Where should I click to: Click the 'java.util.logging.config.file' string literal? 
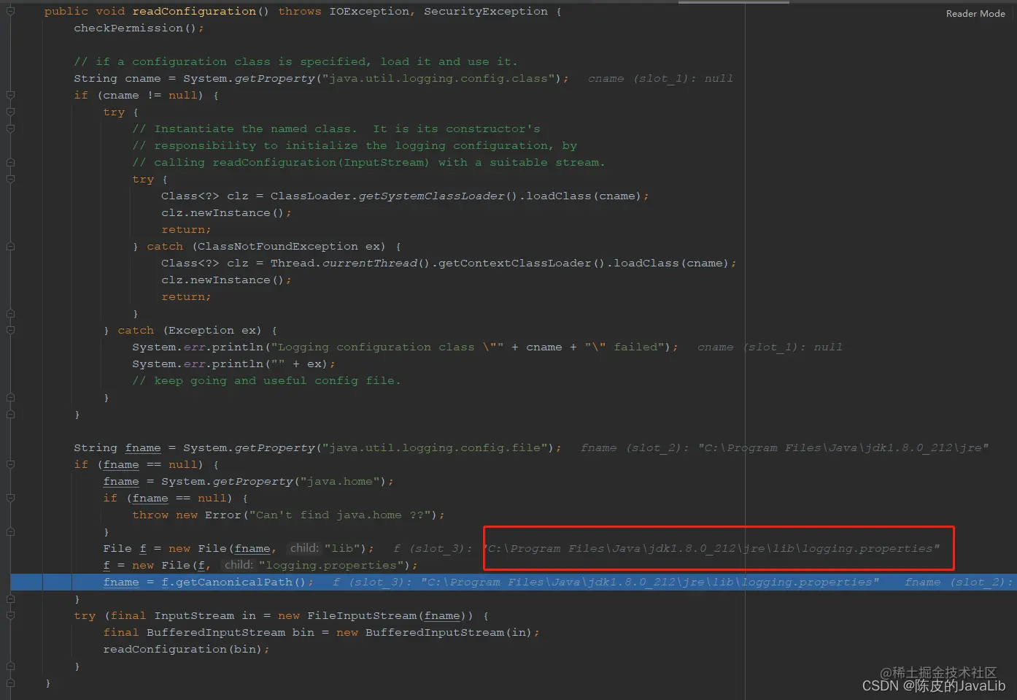coord(435,448)
